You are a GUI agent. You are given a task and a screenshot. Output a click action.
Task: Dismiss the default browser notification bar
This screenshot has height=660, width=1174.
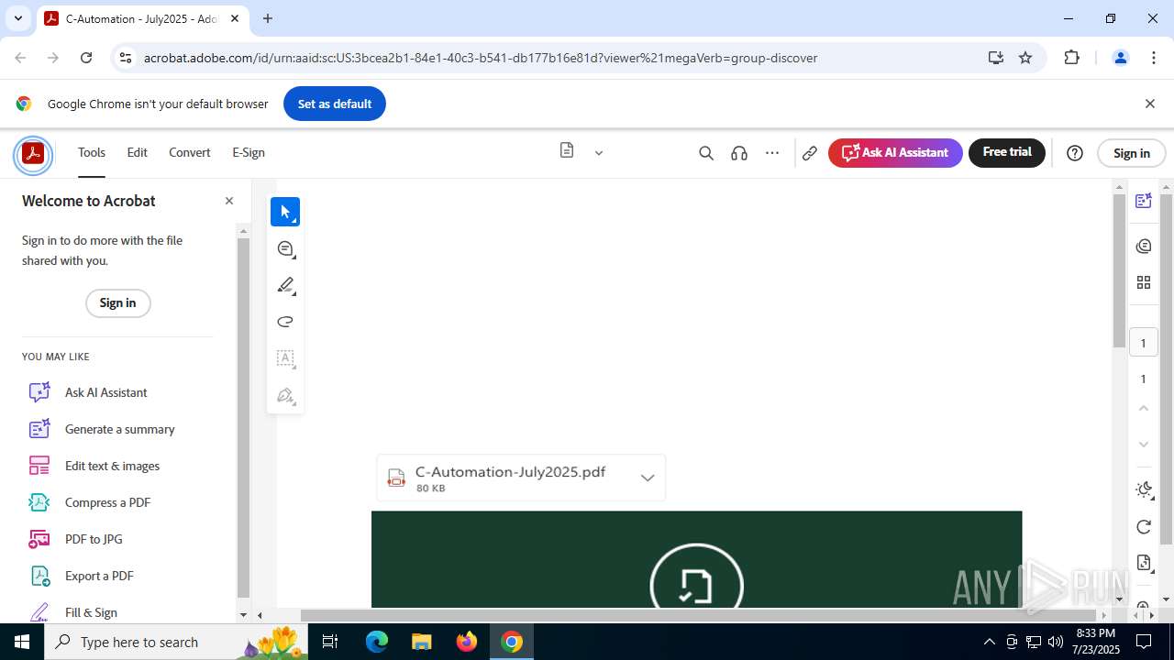click(1149, 104)
